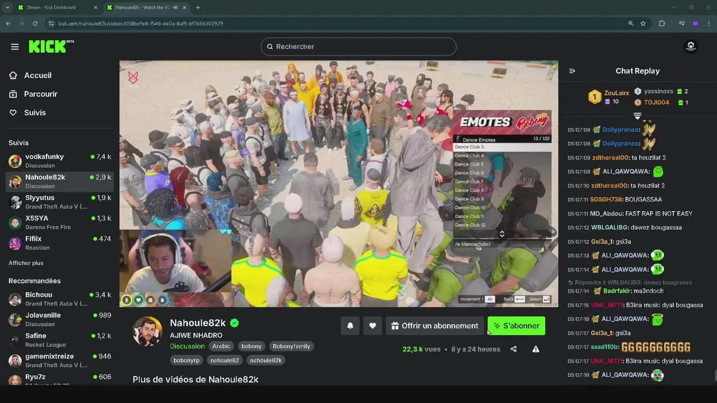The height and width of the screenshot is (403, 717).
Task: Click the S'abonner subscribe button
Action: [516, 326]
